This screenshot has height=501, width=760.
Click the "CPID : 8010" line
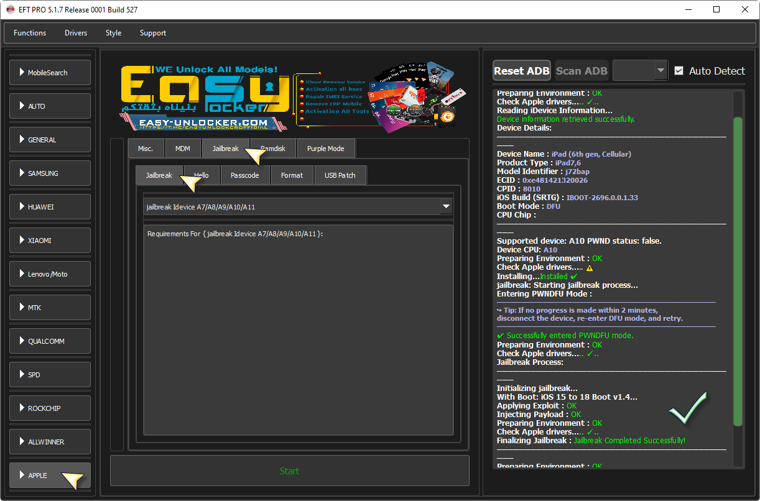tap(519, 189)
